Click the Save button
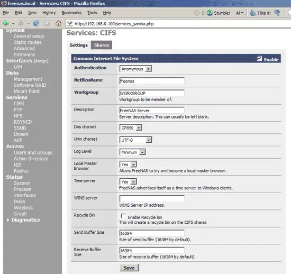This screenshot has width=291, height=274. pos(129,268)
